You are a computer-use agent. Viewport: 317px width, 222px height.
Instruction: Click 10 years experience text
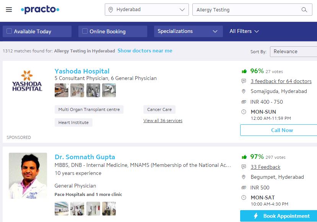(78, 173)
